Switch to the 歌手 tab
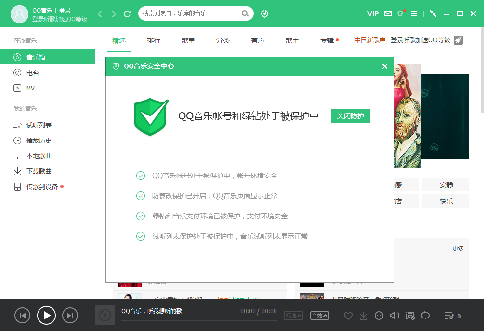 292,40
